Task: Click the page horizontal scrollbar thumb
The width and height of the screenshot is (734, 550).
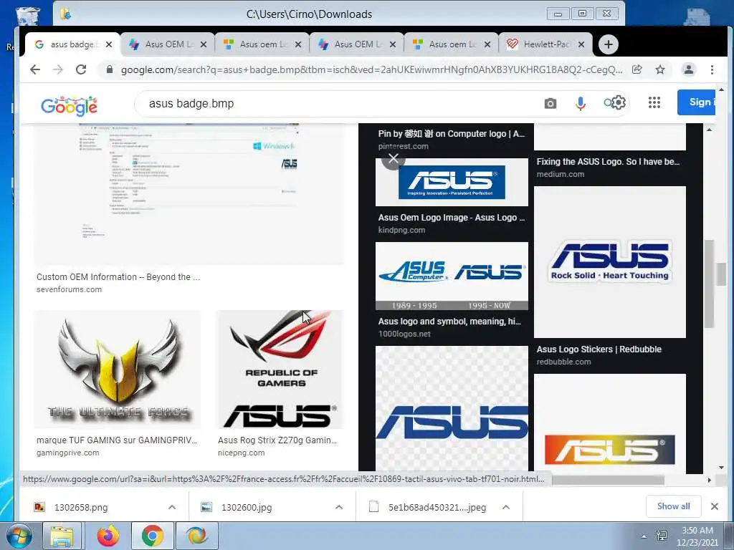Action: tap(608, 480)
